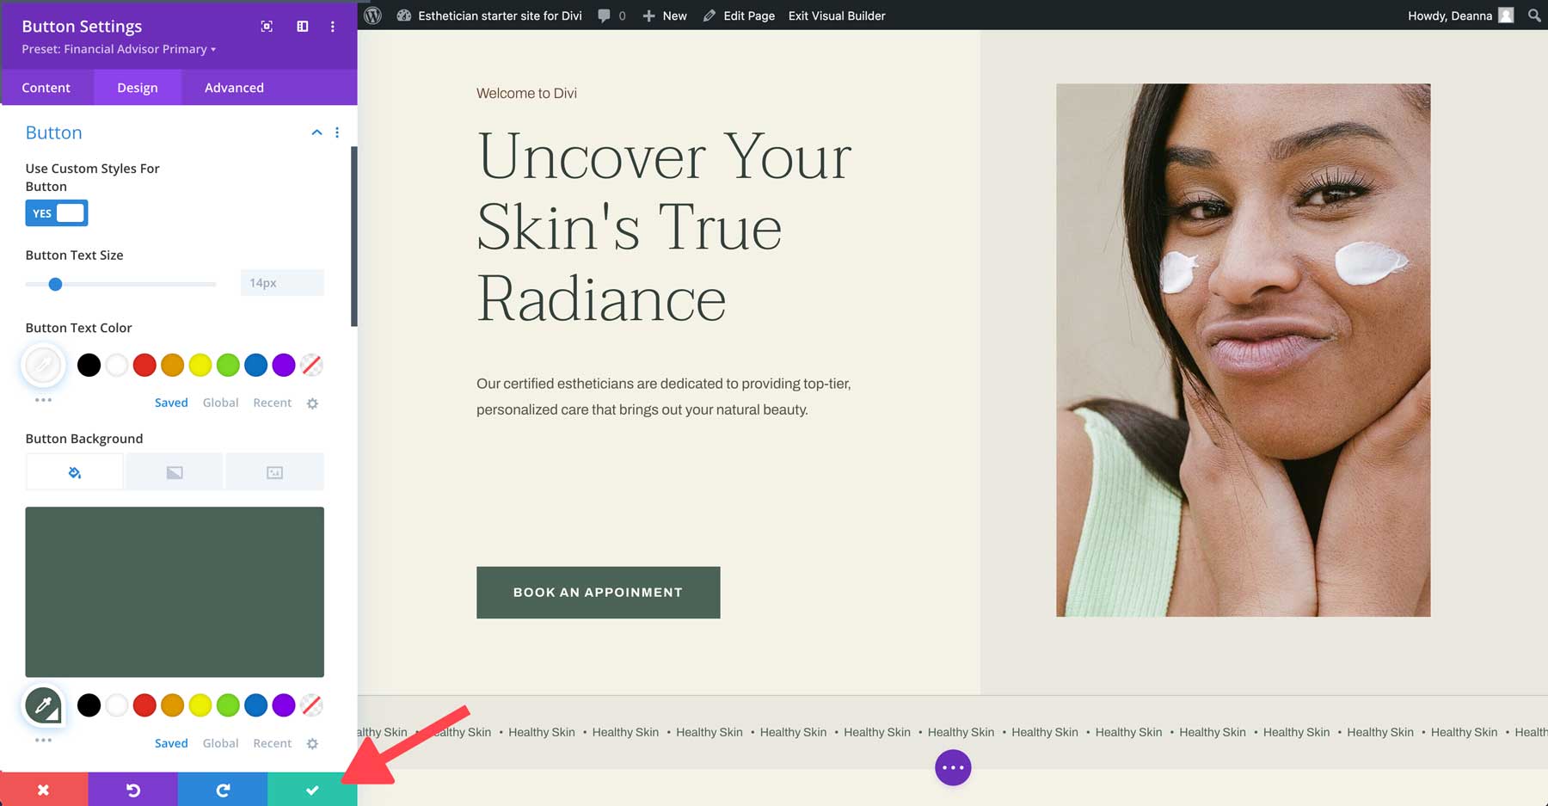Toggle off Use Custom Styles For Button
The width and height of the screenshot is (1548, 806).
click(56, 212)
